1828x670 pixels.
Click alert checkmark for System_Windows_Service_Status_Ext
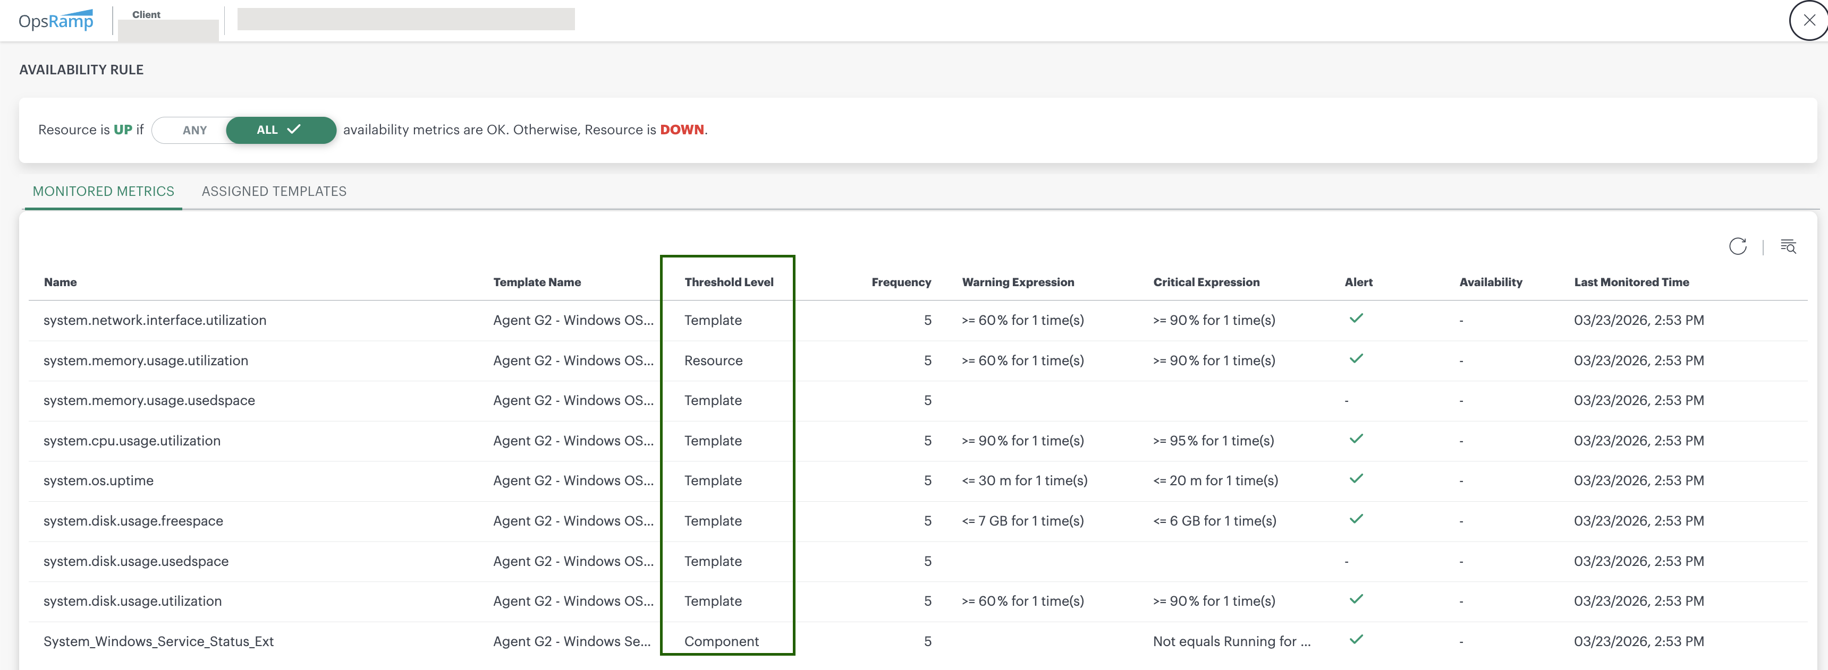click(1356, 640)
